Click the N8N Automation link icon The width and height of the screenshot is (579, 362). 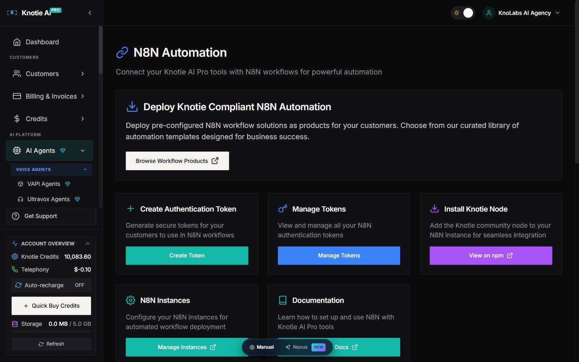(122, 52)
